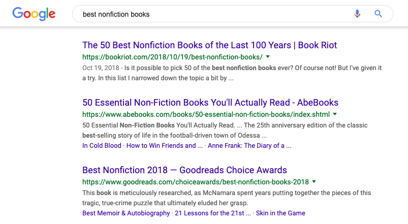
Task: Open '21 Lessons for the 21st ...' sitelink
Action: 213,213
